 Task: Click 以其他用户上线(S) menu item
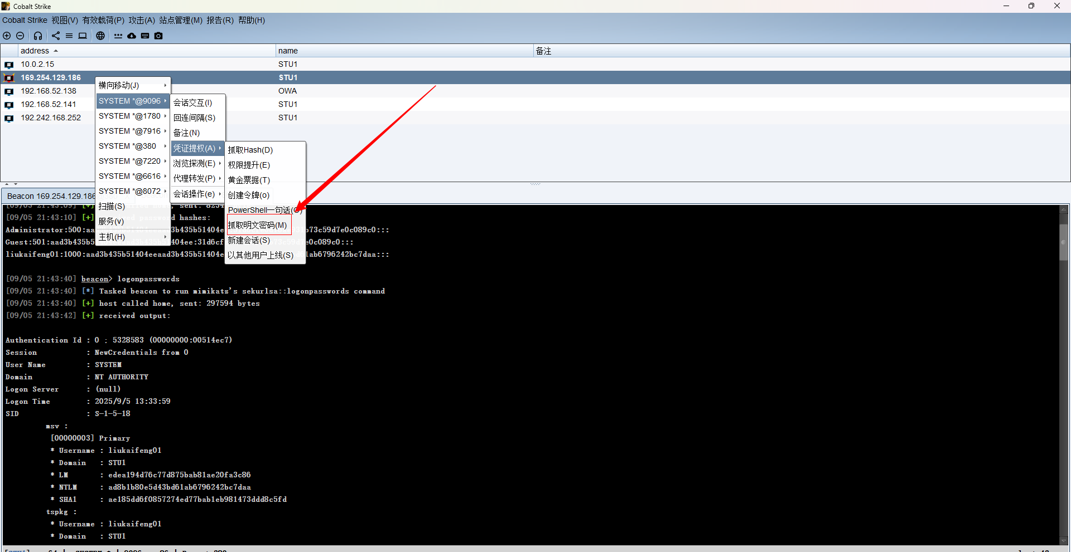265,255
